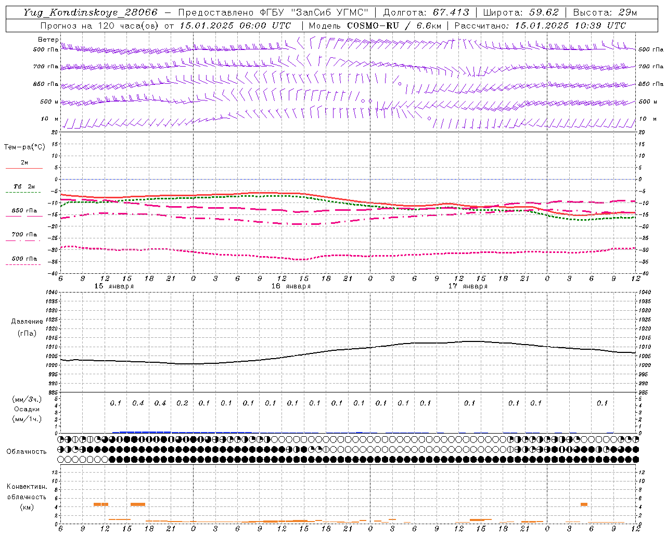Click the 10 м wind level label on left
The width and height of the screenshot is (666, 533).
click(x=49, y=119)
